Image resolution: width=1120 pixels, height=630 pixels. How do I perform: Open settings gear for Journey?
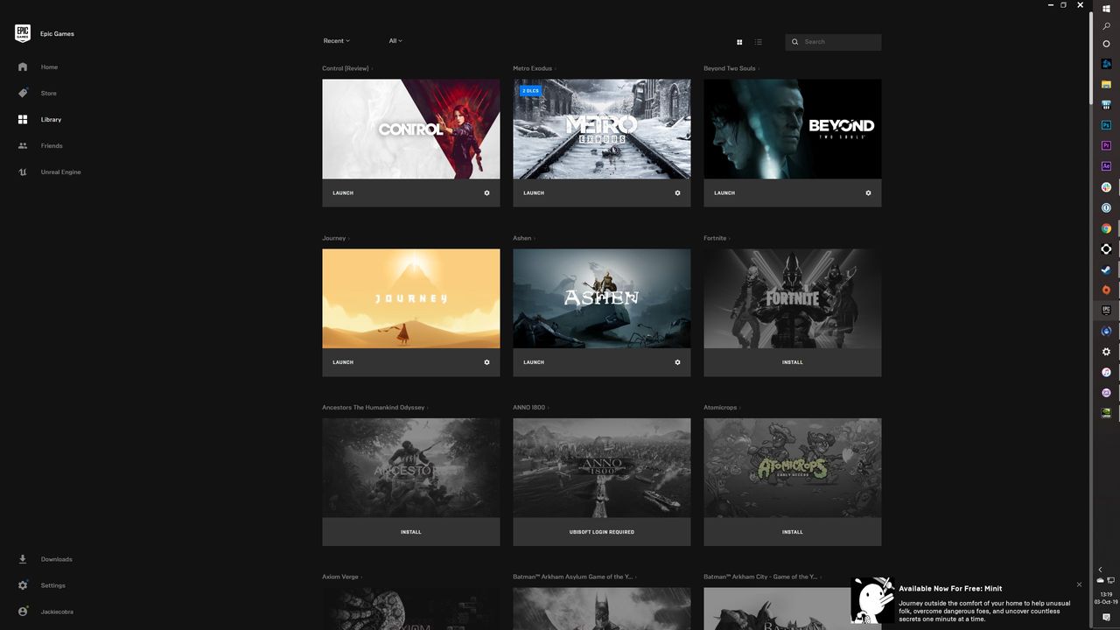click(487, 362)
